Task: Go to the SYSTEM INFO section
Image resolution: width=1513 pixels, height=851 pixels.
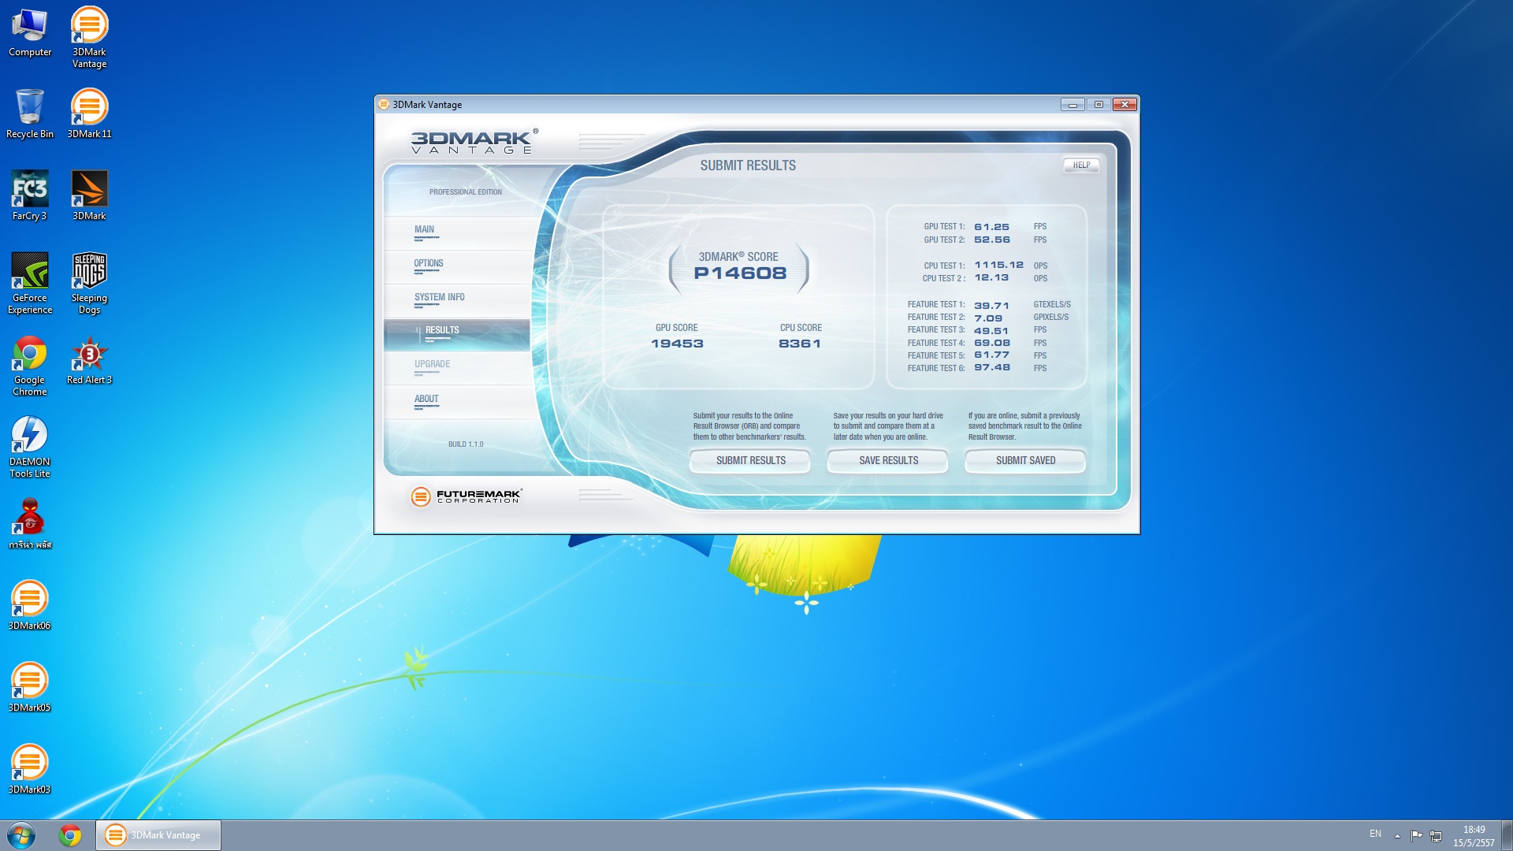Action: (x=439, y=298)
